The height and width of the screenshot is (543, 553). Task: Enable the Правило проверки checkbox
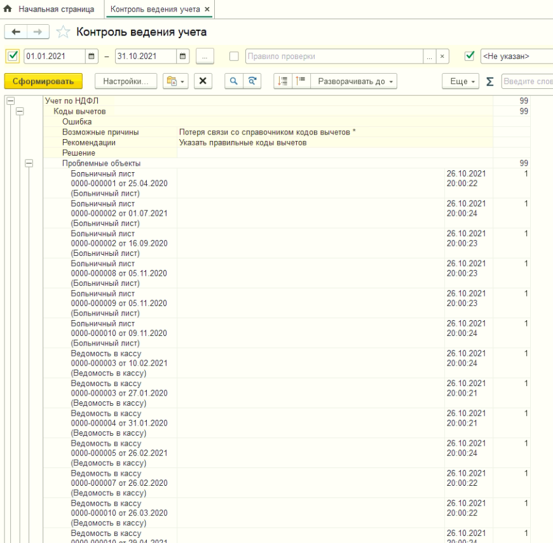click(233, 57)
